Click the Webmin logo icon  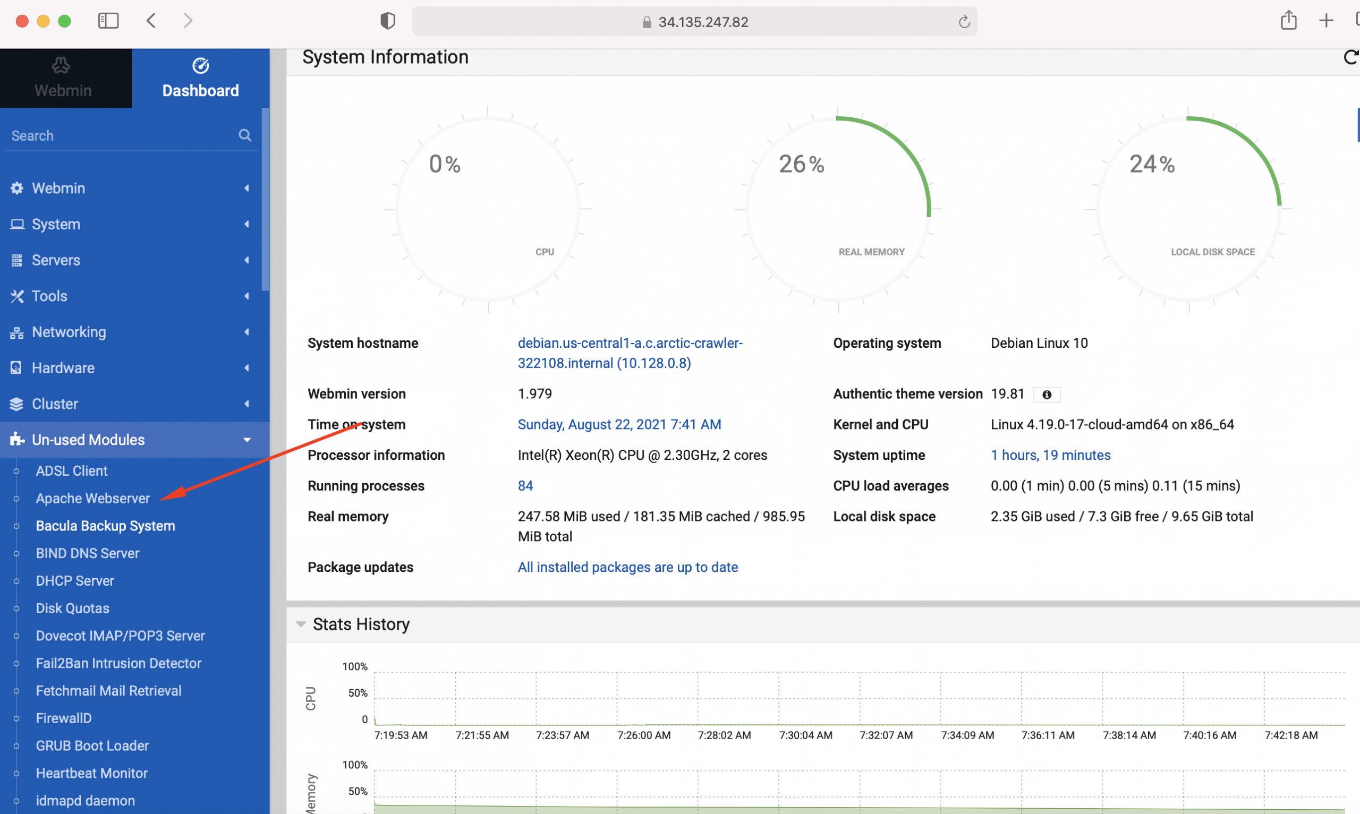click(61, 65)
